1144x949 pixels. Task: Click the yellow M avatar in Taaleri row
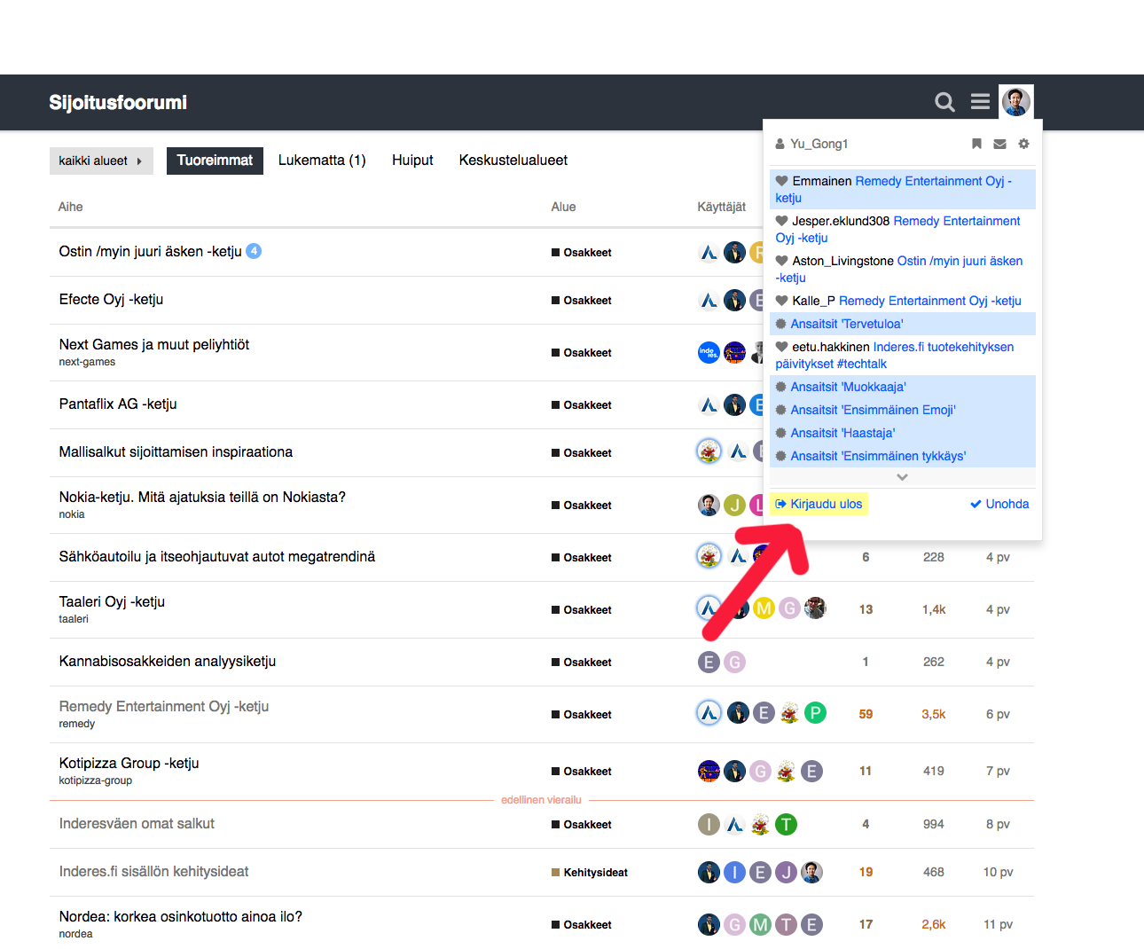pyautogui.click(x=764, y=608)
